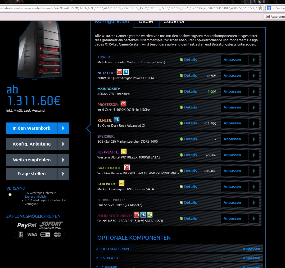Select the price text '1.311,60€'

34,101
